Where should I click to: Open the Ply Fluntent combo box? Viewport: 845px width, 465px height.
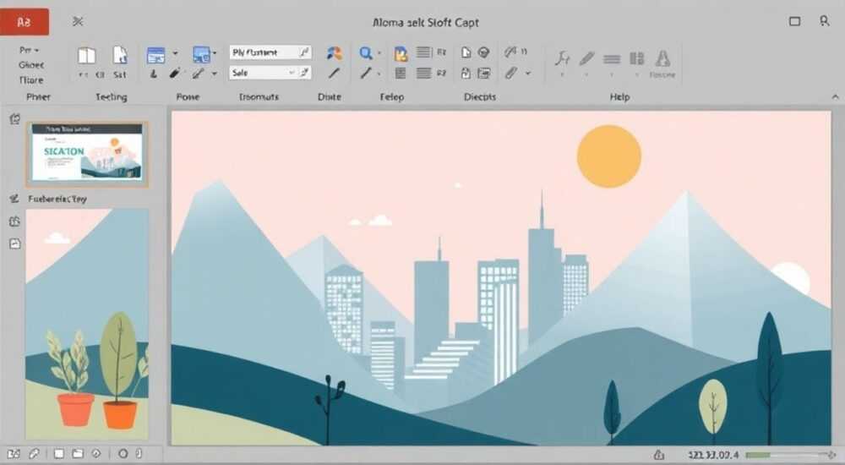tap(270, 52)
